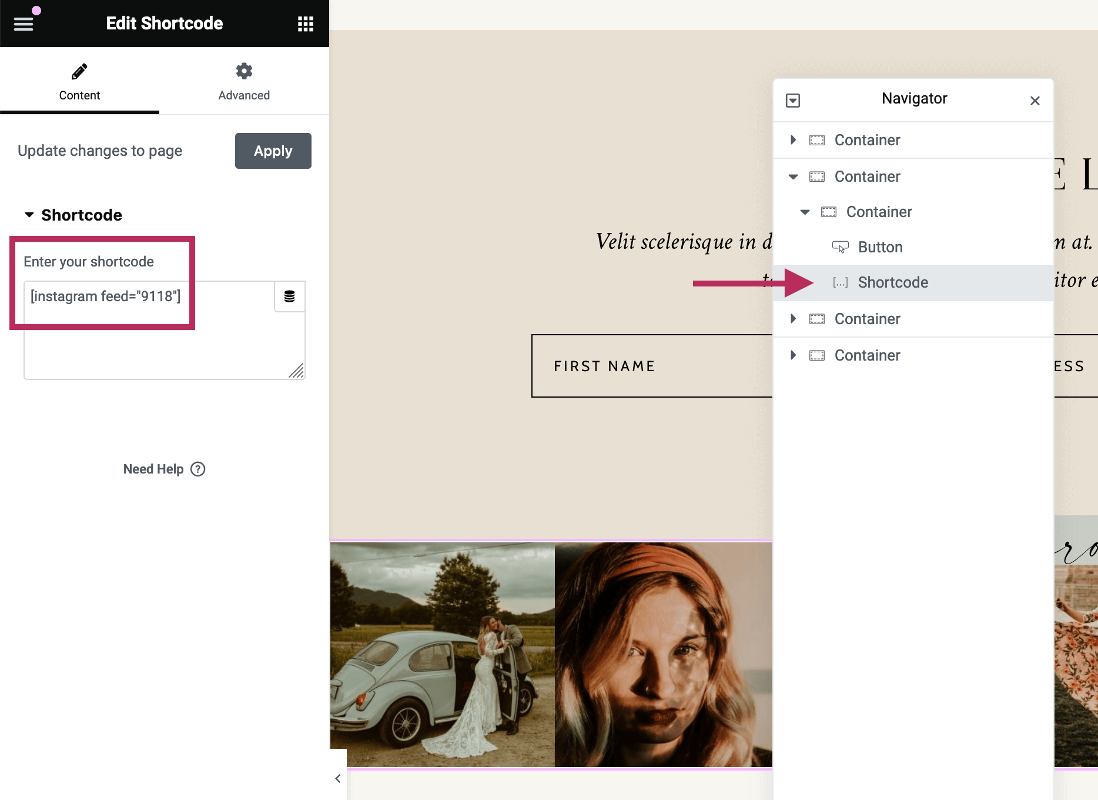Collapse the second Container in Navigator
Image resolution: width=1098 pixels, height=800 pixels.
(x=793, y=176)
